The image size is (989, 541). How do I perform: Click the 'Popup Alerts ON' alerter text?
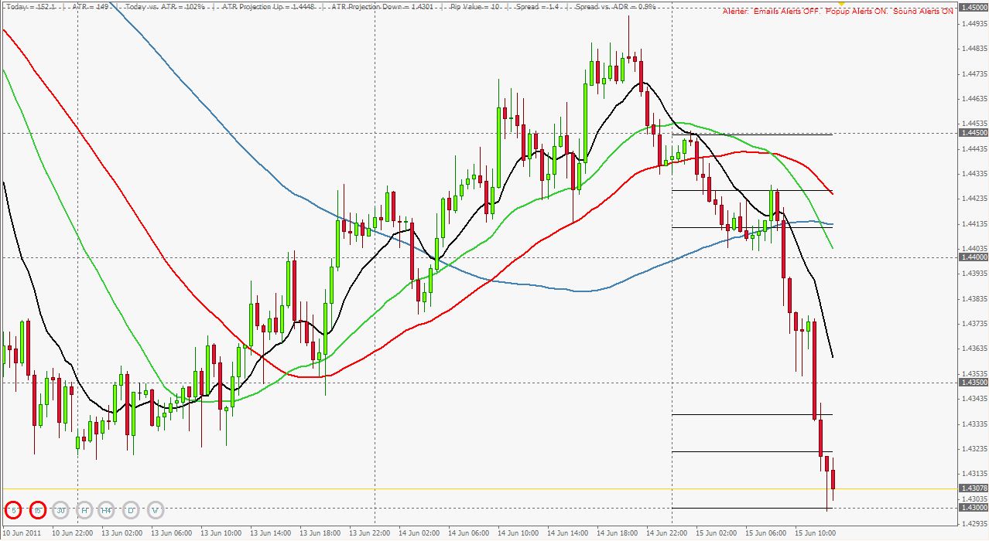(x=857, y=12)
